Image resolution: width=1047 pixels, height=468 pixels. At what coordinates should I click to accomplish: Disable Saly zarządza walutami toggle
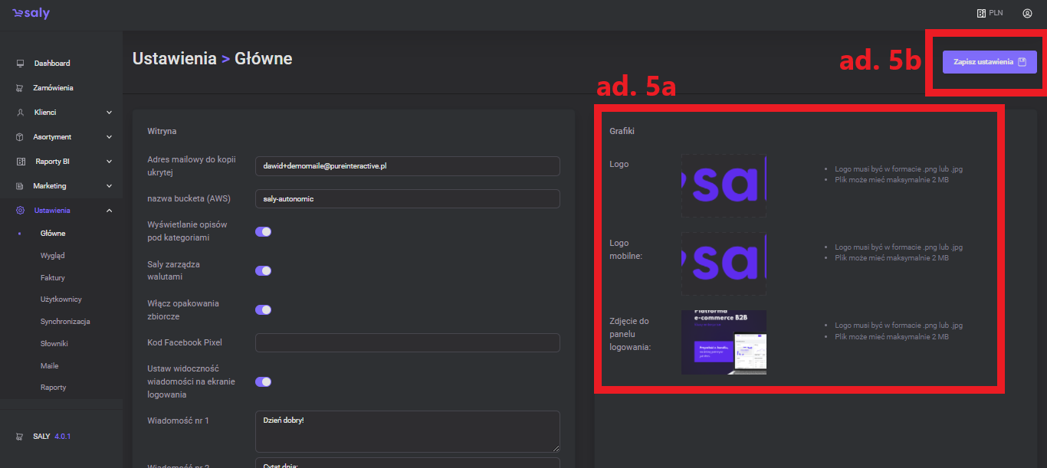(x=263, y=270)
